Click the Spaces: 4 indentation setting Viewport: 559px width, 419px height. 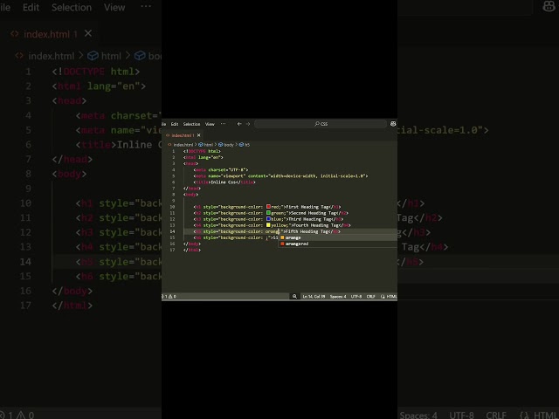(x=338, y=297)
